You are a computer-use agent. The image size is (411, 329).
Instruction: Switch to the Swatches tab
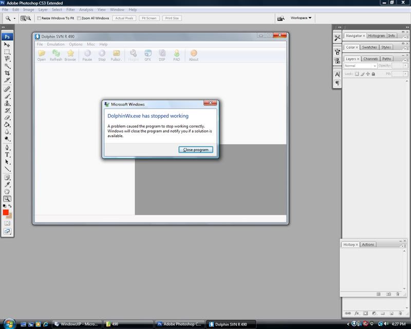tap(369, 47)
